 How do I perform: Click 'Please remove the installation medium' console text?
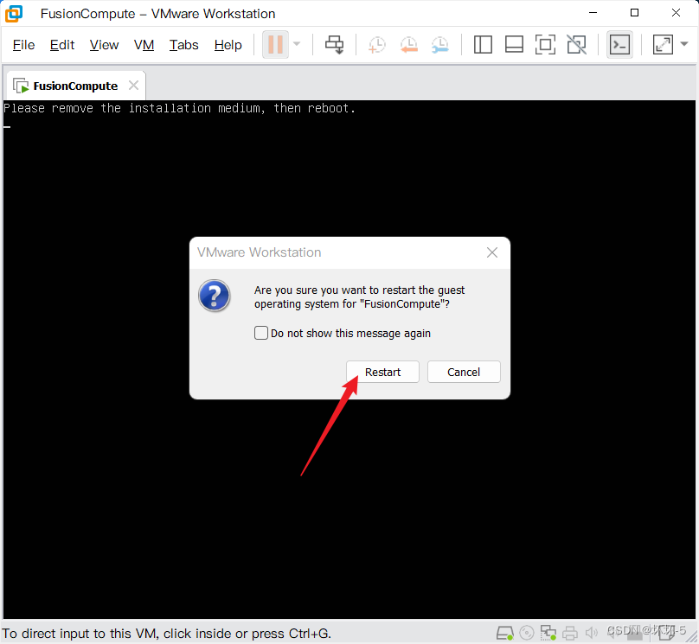tap(179, 108)
